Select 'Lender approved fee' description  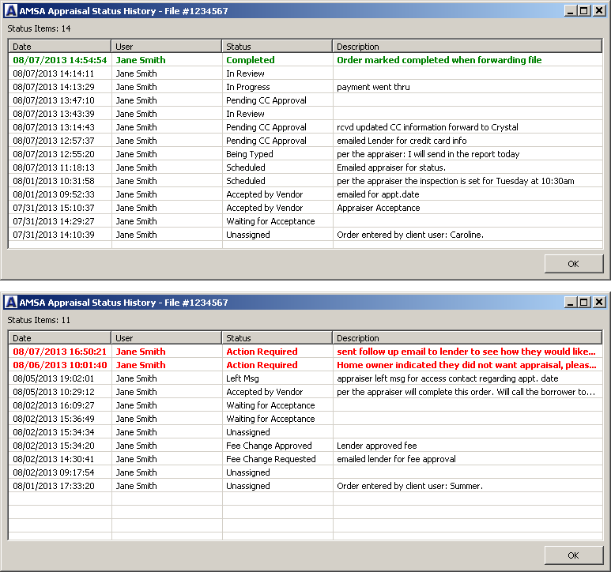(x=377, y=446)
